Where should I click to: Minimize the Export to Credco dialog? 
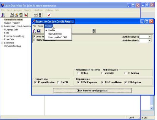coord(142,21)
